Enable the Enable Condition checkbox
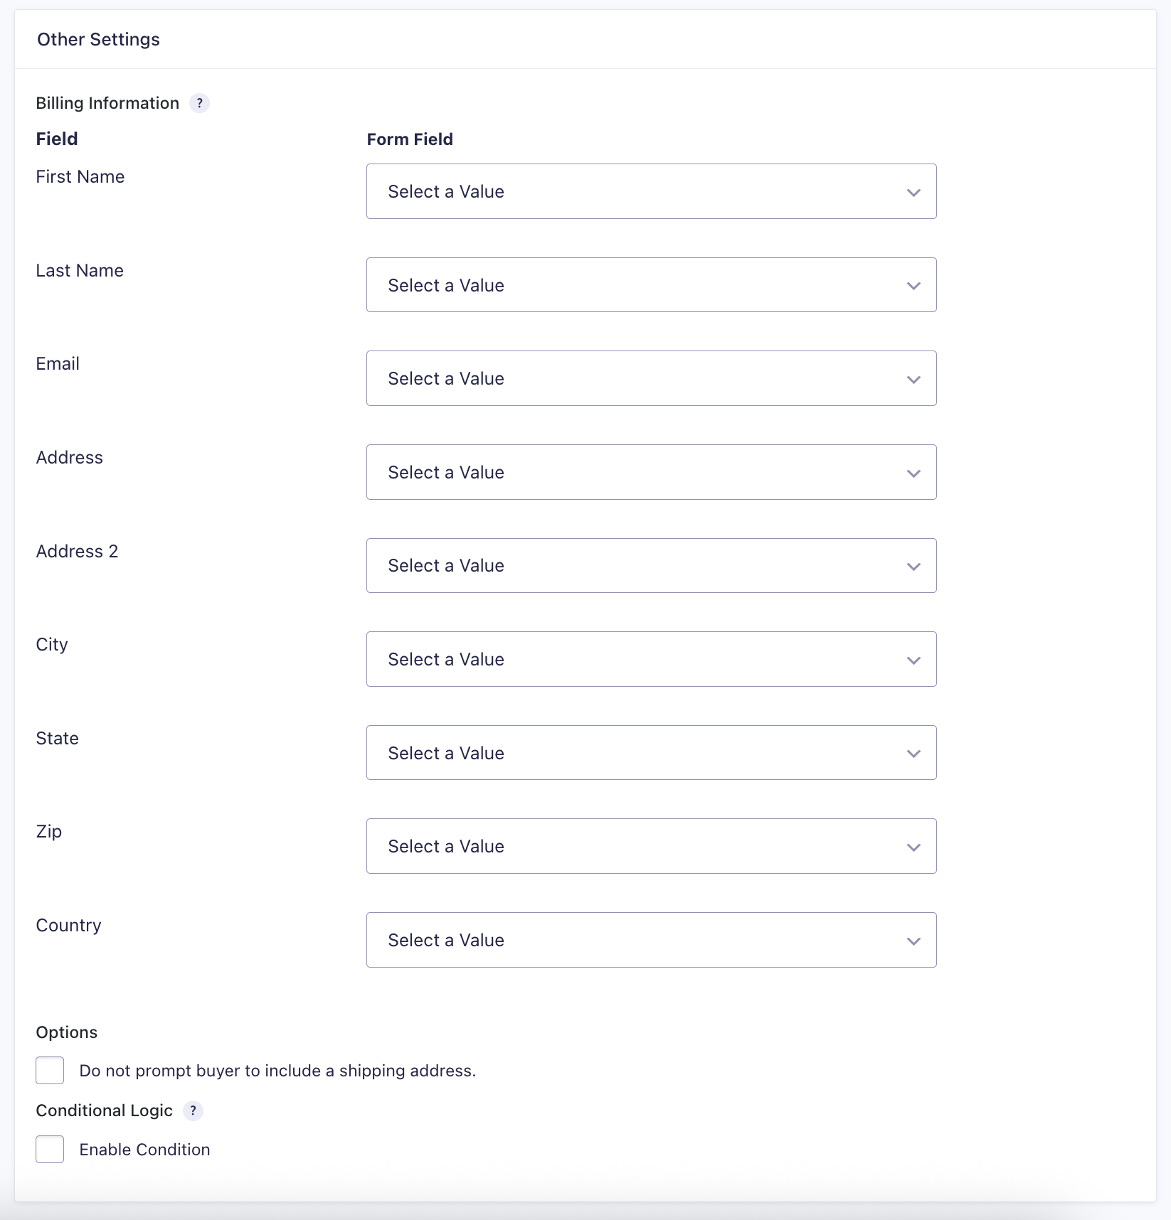 (50, 1149)
